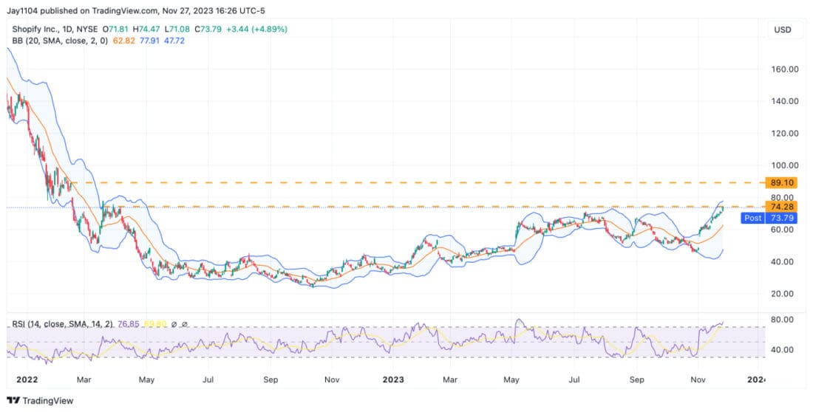Open the USD currency selector
813x412 pixels.
pyautogui.click(x=781, y=30)
